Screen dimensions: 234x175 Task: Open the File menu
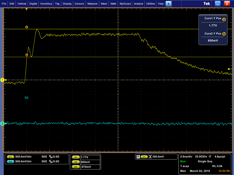4,4
